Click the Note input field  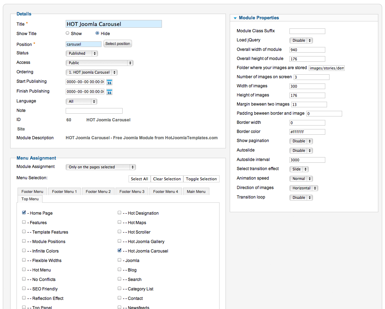tap(94, 111)
